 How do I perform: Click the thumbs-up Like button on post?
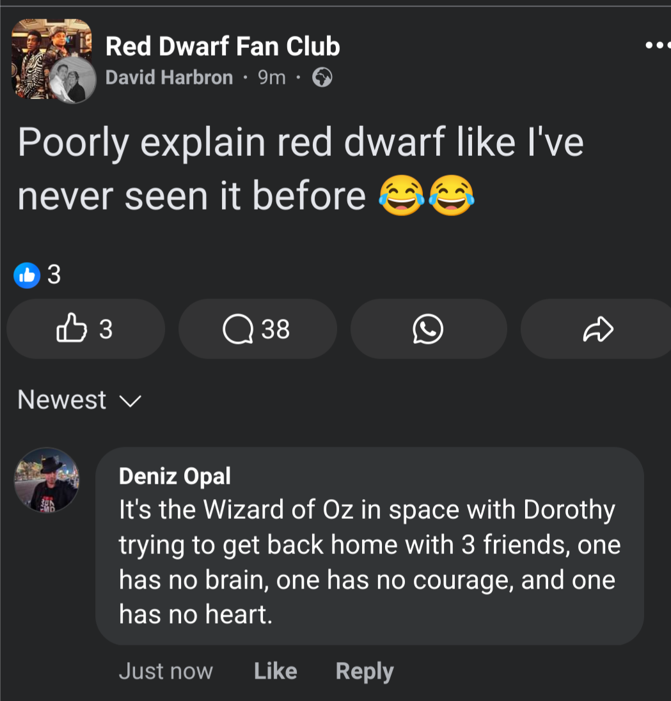point(85,328)
